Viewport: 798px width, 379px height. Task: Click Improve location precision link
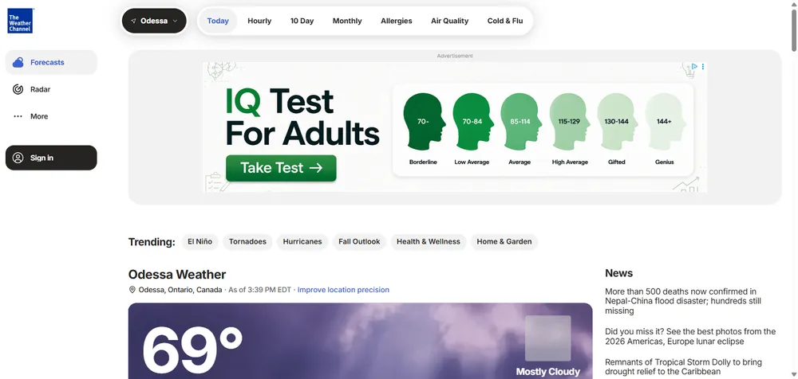coord(343,290)
